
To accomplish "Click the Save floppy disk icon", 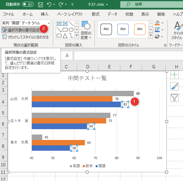I will click(40, 4).
